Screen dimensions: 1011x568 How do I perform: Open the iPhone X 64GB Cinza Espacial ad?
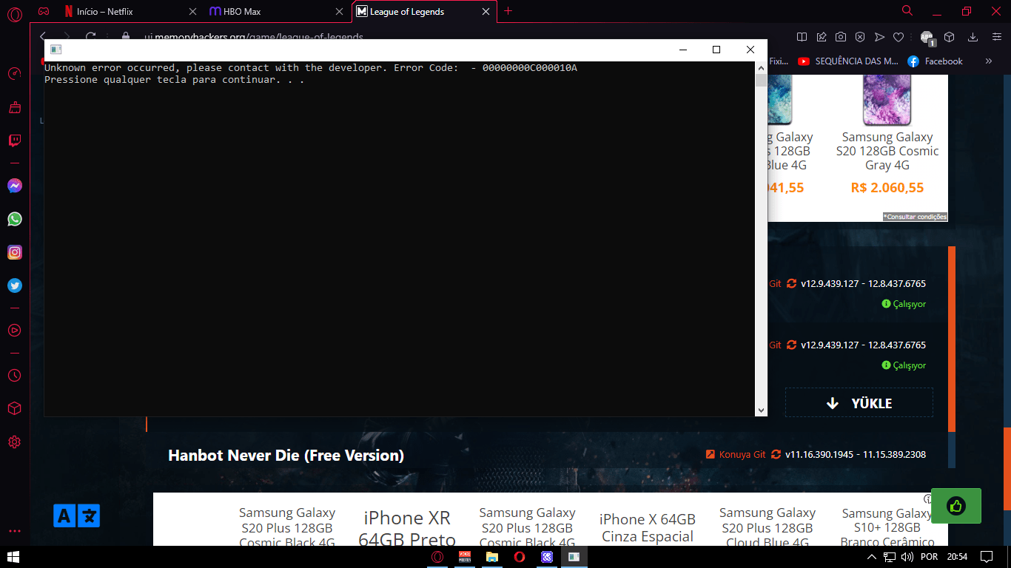tap(648, 528)
